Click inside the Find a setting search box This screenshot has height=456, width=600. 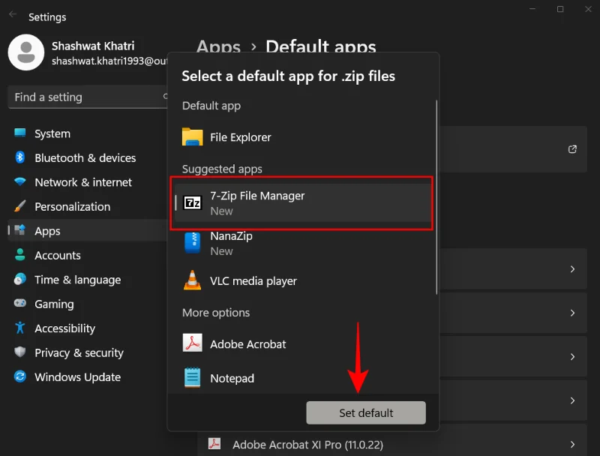click(82, 97)
